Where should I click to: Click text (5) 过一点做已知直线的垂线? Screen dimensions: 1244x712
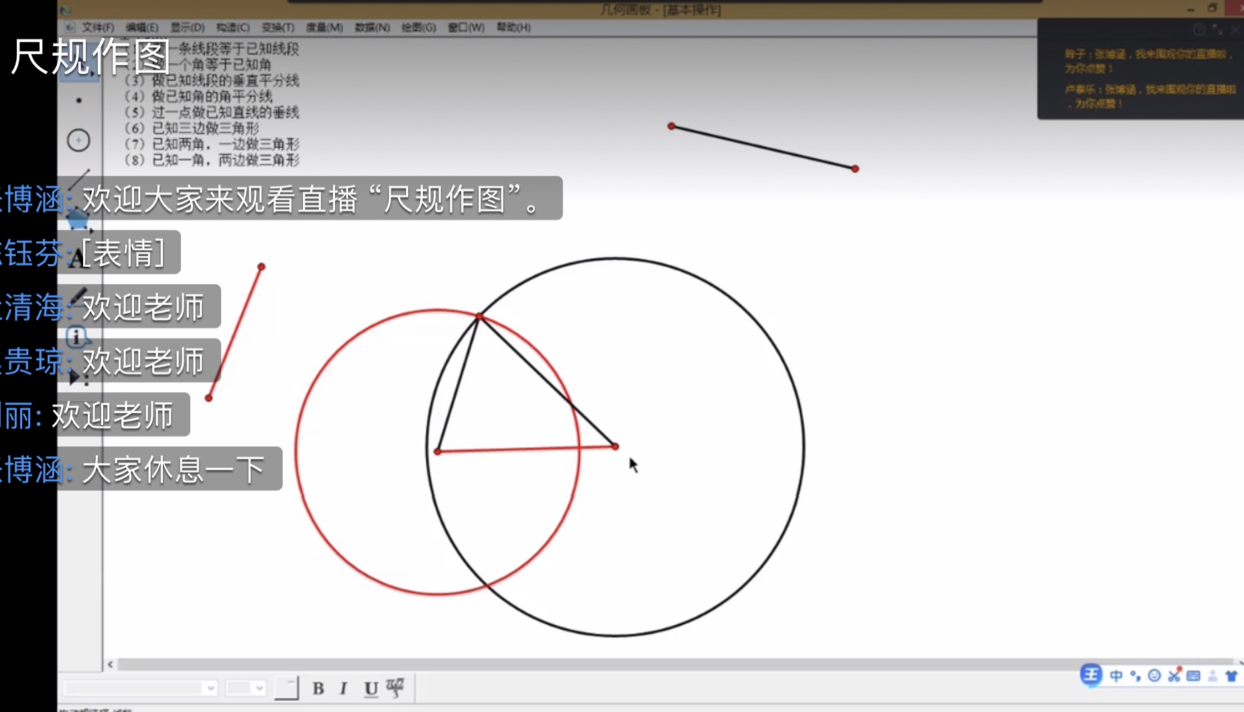(x=212, y=113)
